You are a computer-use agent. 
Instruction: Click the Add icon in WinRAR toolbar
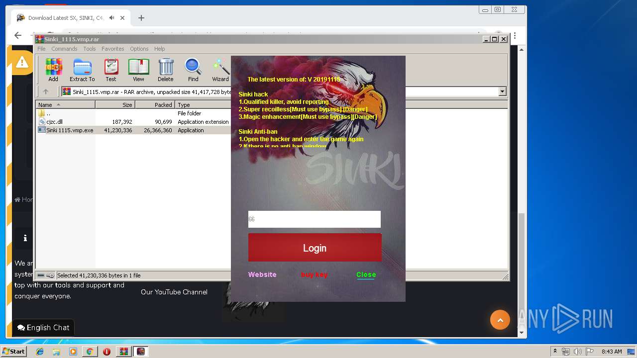[53, 70]
